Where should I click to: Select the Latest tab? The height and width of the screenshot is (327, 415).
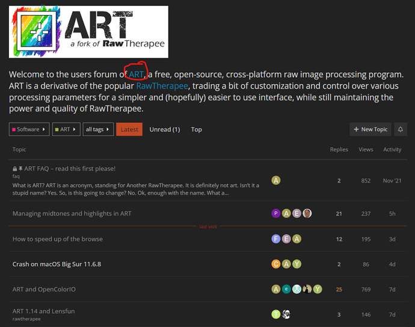[x=129, y=129]
